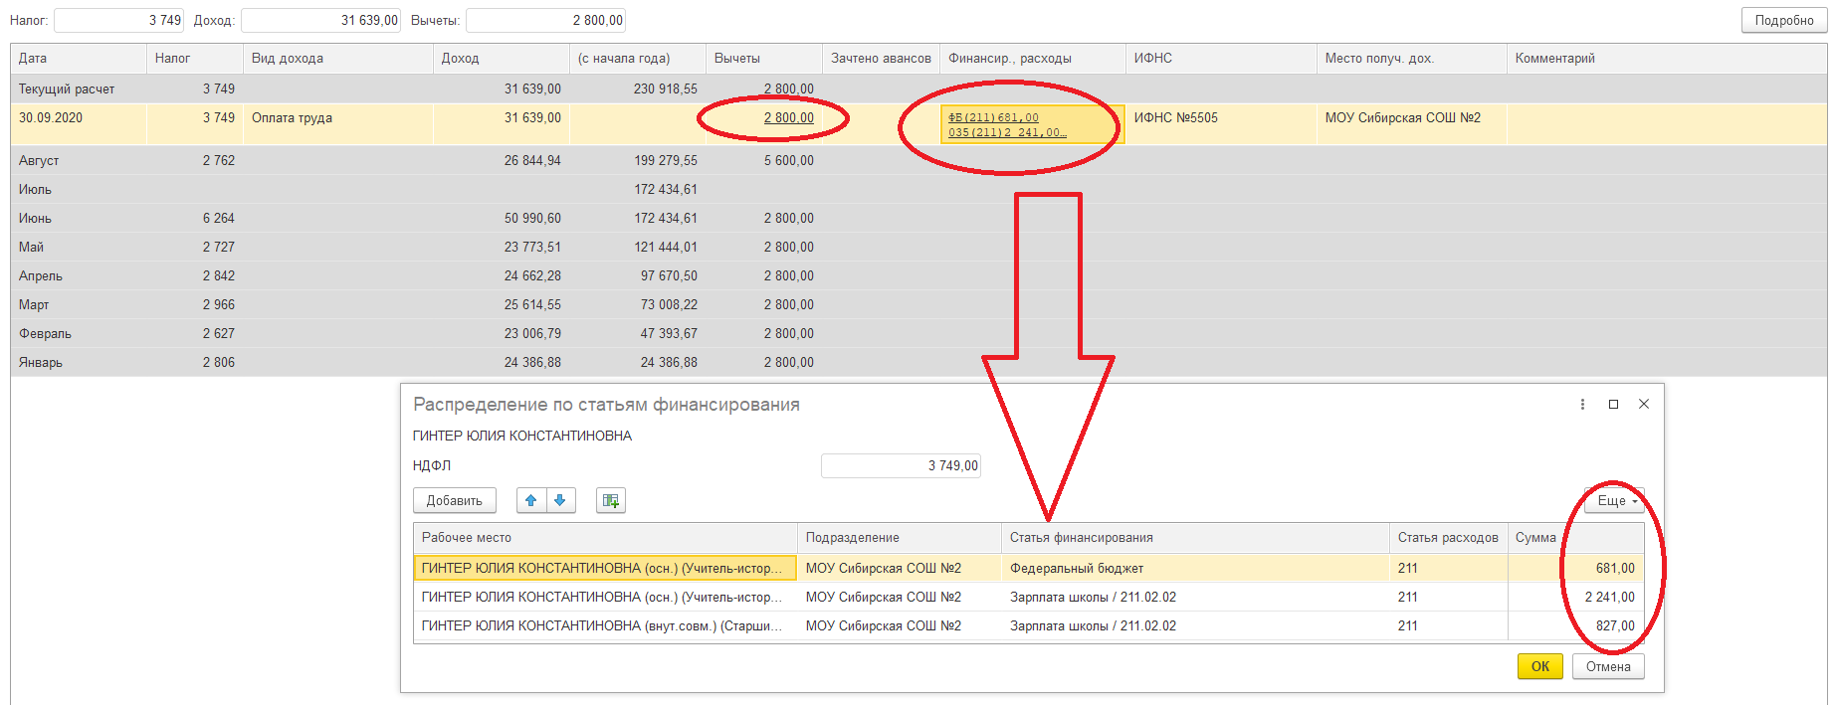
Task: Click the Налог total field
Action: click(x=118, y=20)
